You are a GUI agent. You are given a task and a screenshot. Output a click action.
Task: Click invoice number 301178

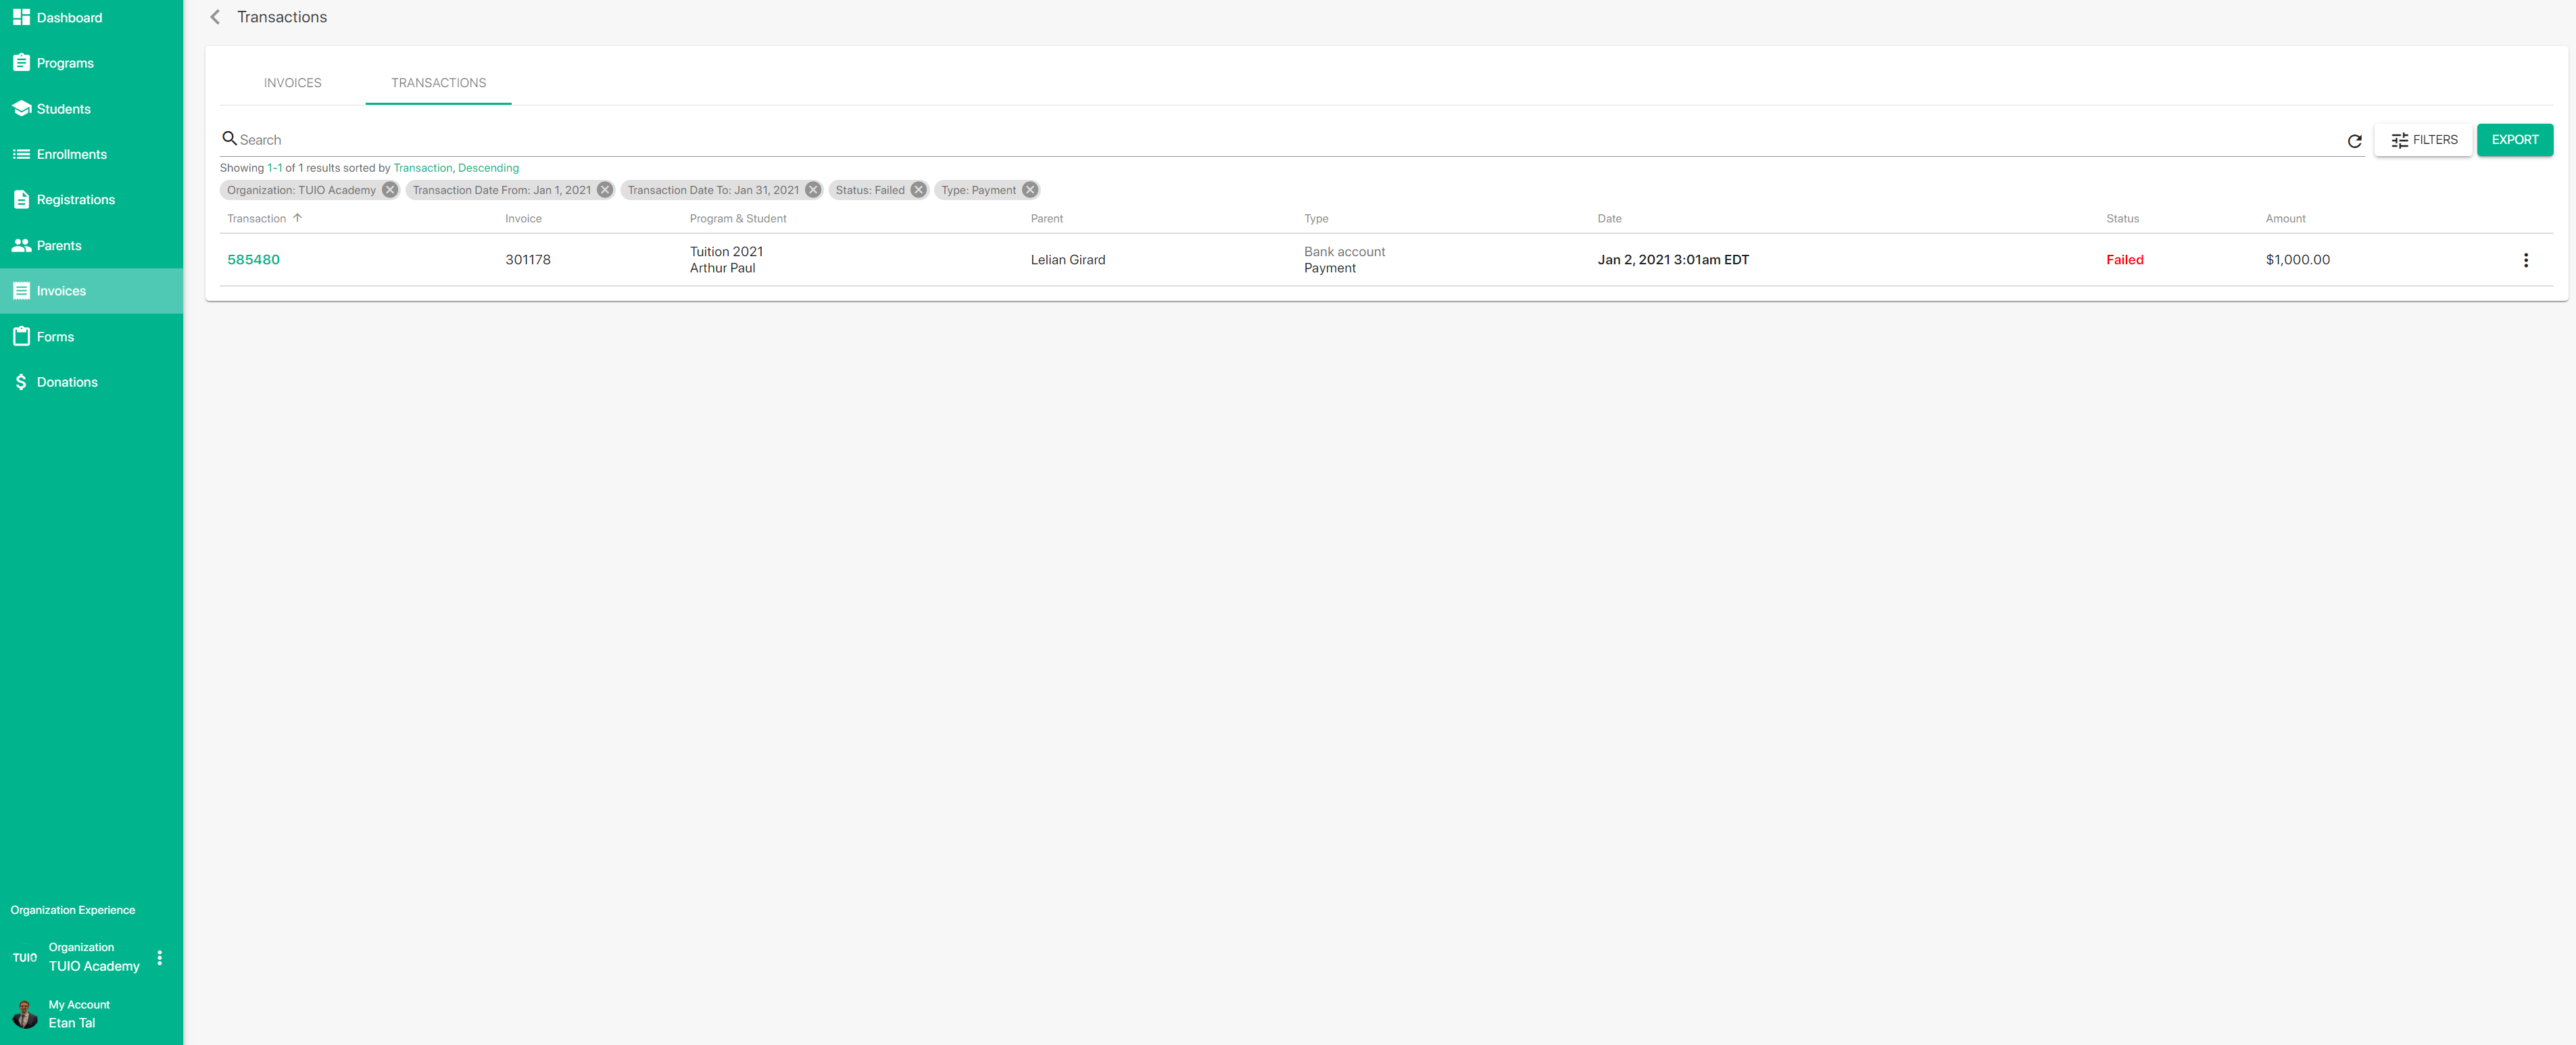tap(528, 260)
